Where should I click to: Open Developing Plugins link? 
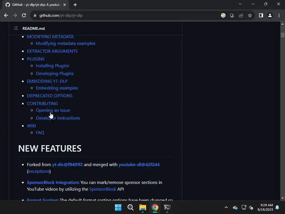pyautogui.click(x=55, y=74)
